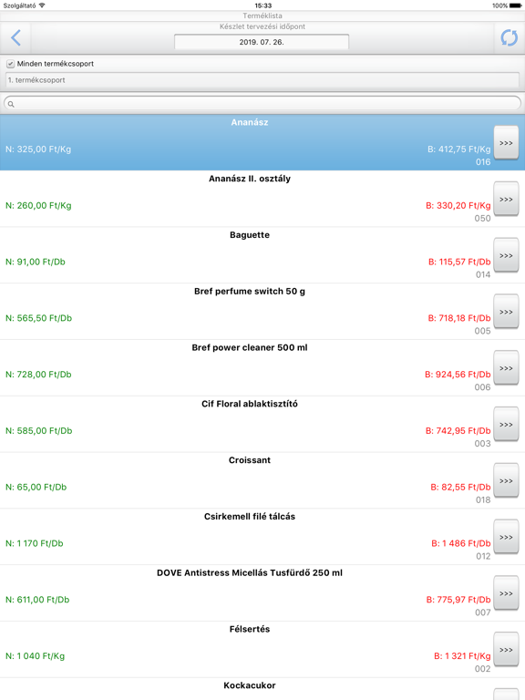Open details button for Bref perfume switch
Viewport: 525px width, 700px height.
[506, 312]
